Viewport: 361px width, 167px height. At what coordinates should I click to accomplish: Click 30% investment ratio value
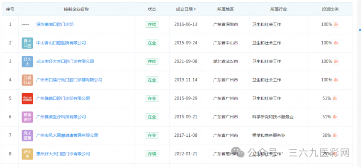pyautogui.click(x=326, y=135)
